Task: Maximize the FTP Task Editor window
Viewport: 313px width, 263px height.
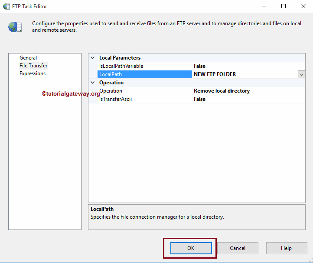Action: tap(284, 6)
